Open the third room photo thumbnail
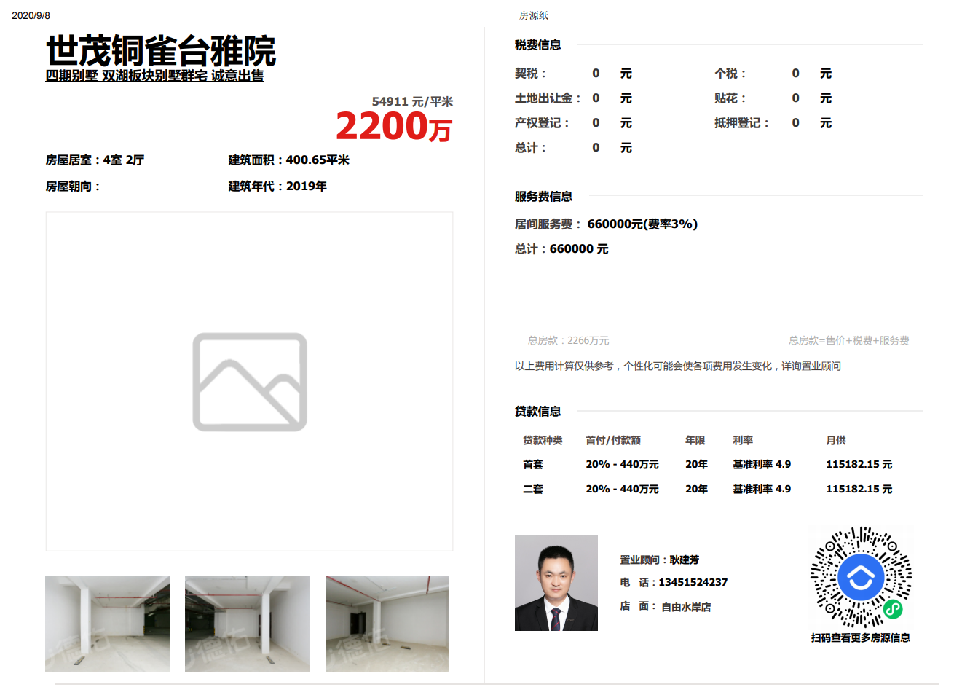 coord(387,624)
